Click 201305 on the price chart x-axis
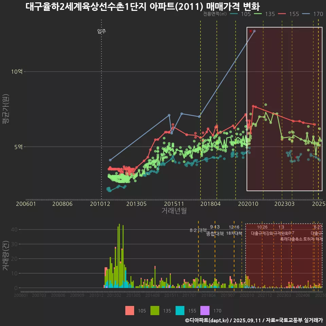The height and width of the screenshot is (326, 326). point(137,204)
